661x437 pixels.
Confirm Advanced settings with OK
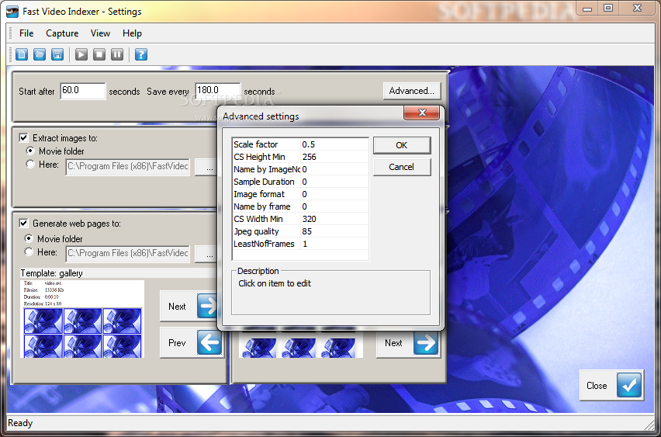click(x=401, y=145)
